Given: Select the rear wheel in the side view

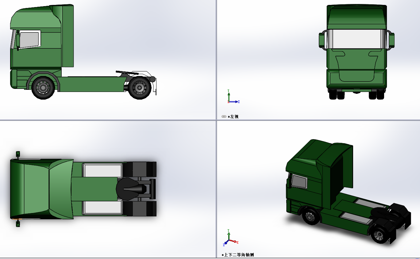Looking at the screenshot, I should pos(140,88).
